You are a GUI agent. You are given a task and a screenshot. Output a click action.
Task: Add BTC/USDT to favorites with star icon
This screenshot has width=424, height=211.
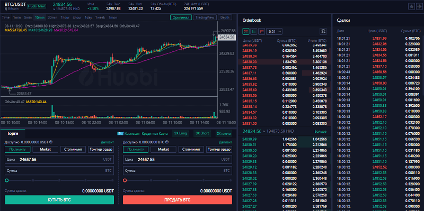pos(411,6)
